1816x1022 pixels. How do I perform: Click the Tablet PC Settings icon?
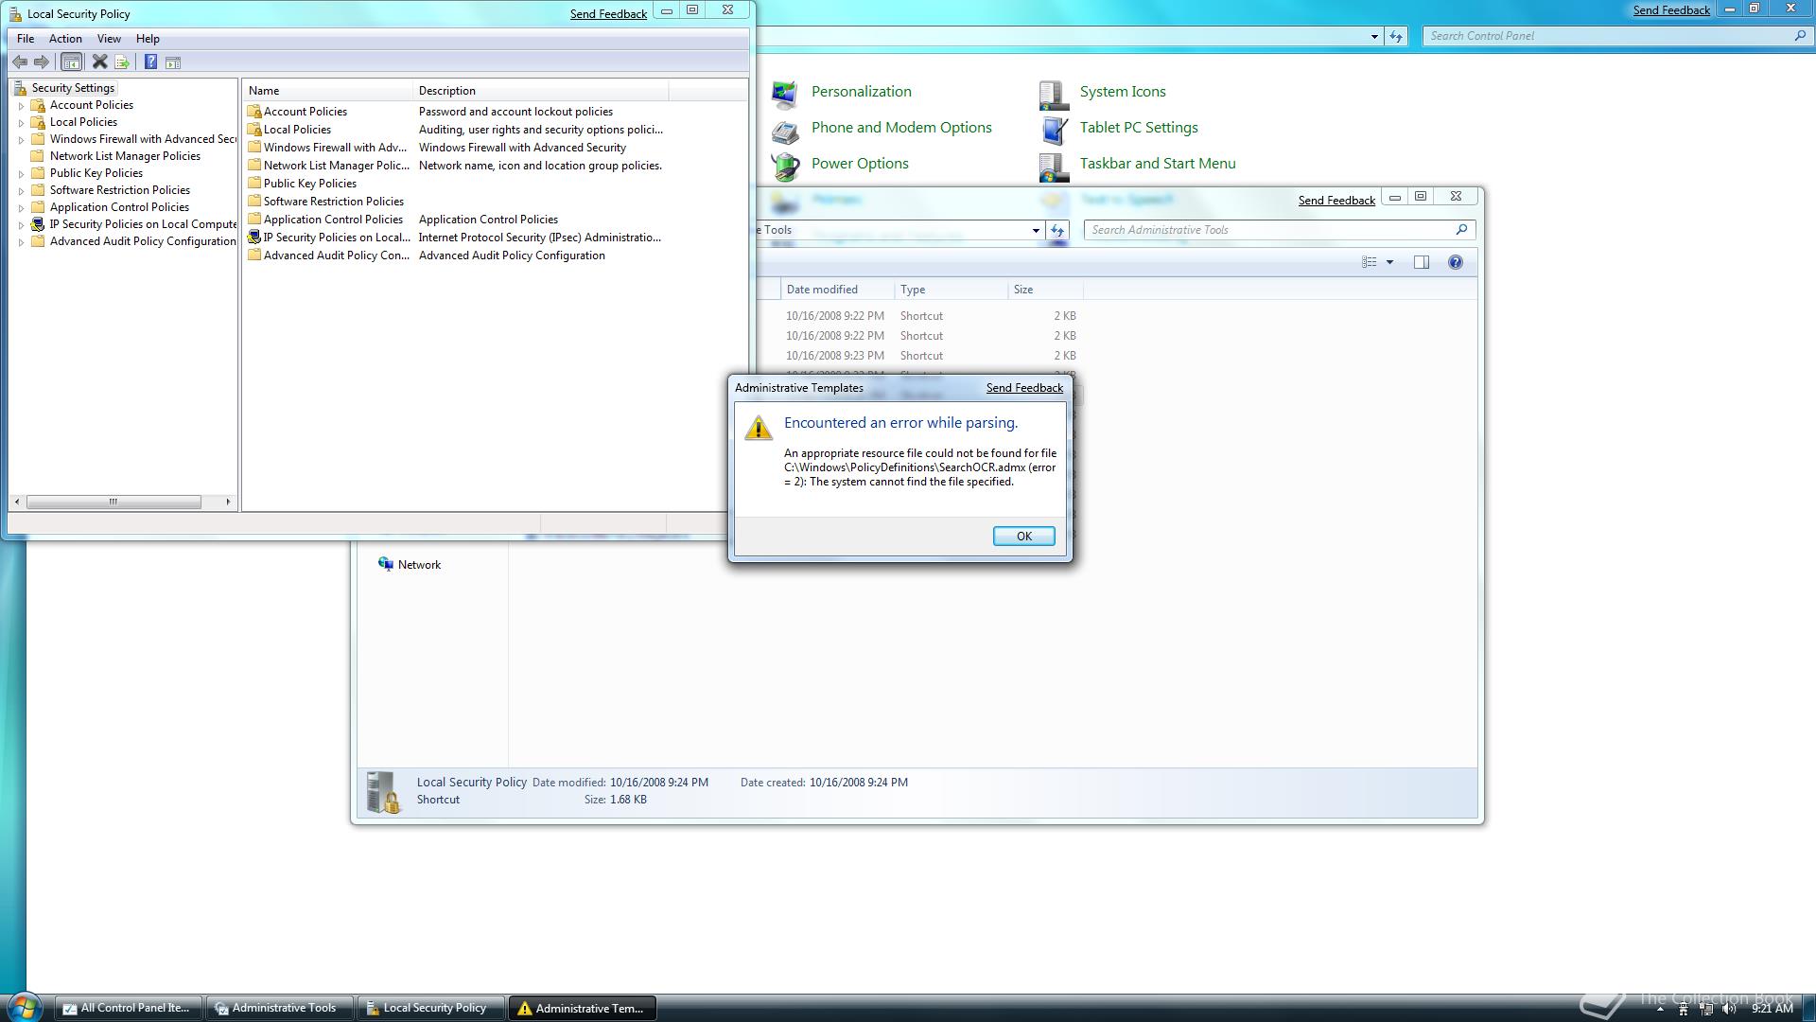(1053, 130)
